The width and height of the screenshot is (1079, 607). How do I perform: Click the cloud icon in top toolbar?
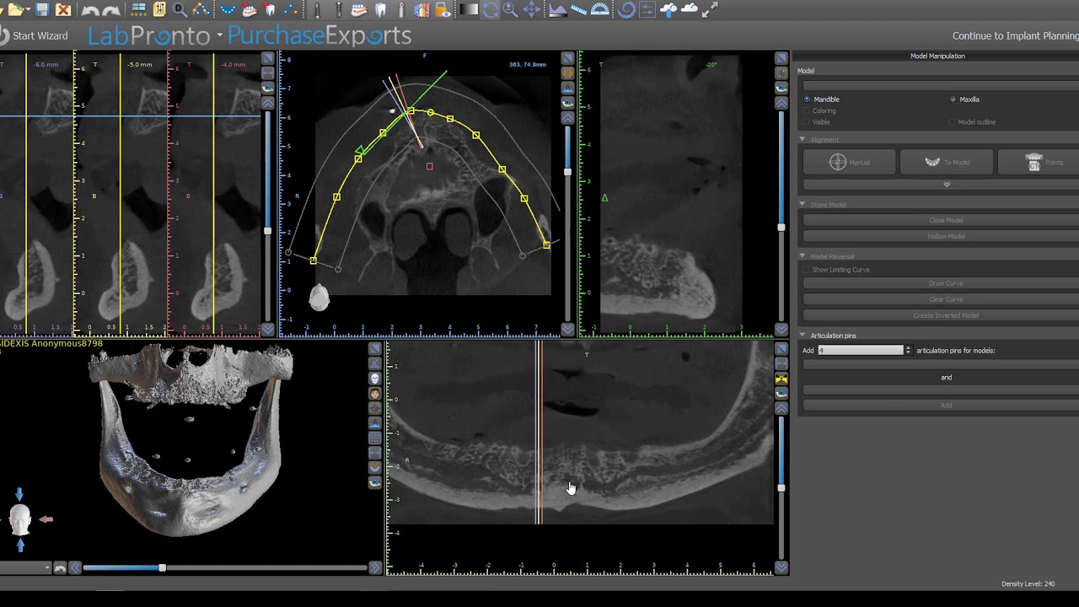[690, 8]
